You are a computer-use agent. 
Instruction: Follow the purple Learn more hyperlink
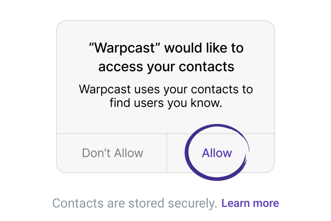tap(250, 203)
